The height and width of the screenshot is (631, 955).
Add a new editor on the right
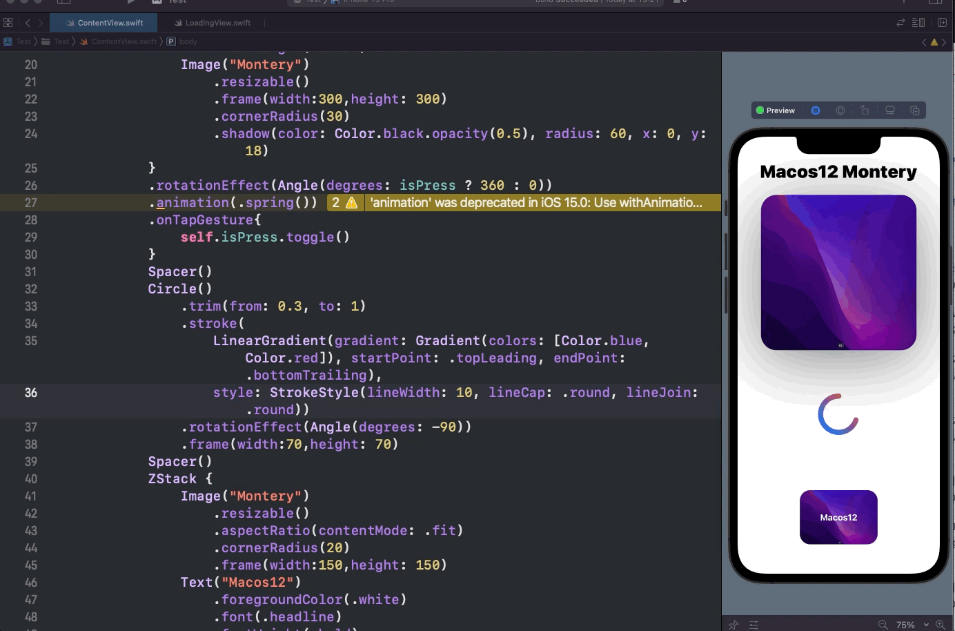click(943, 23)
